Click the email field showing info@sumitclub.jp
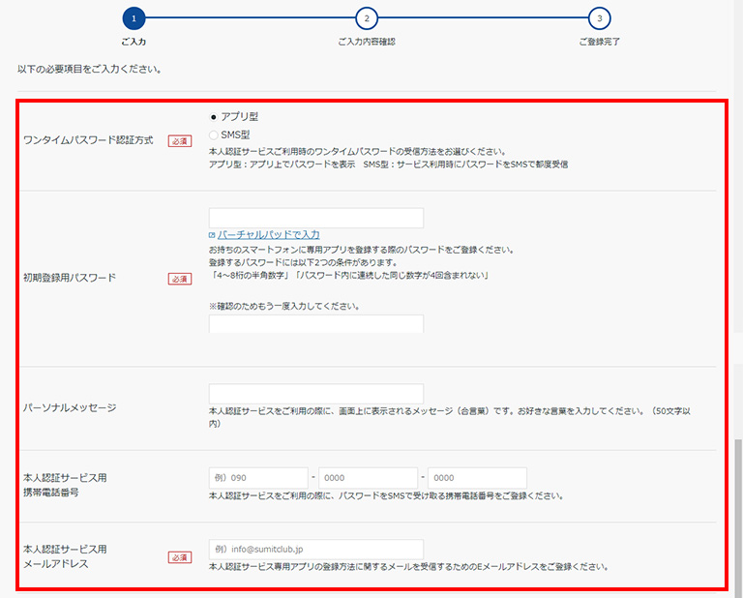743x598 pixels. [x=315, y=550]
